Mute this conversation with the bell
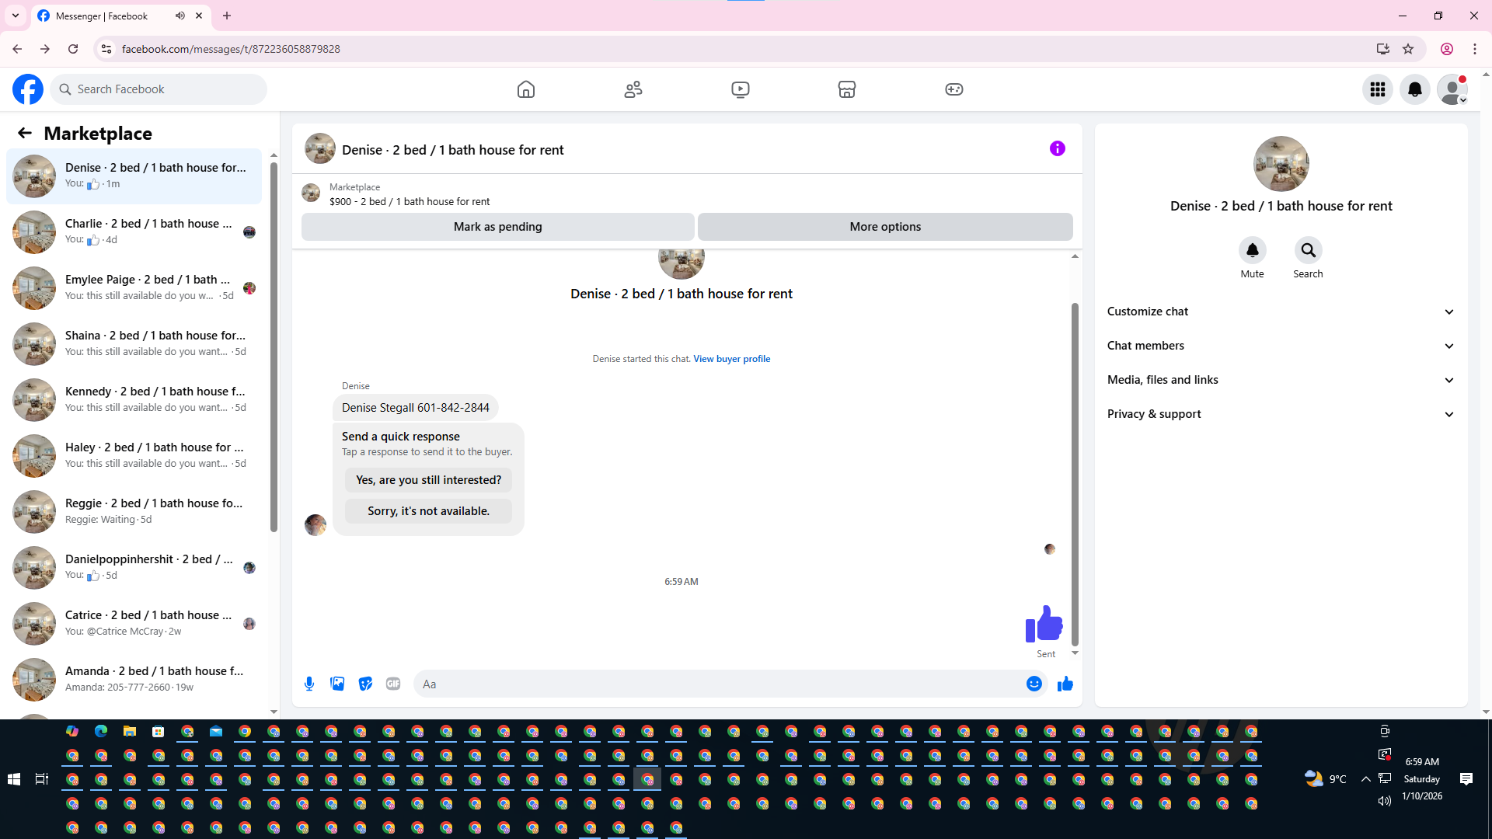Screen dimensions: 1492x839 [1252, 250]
